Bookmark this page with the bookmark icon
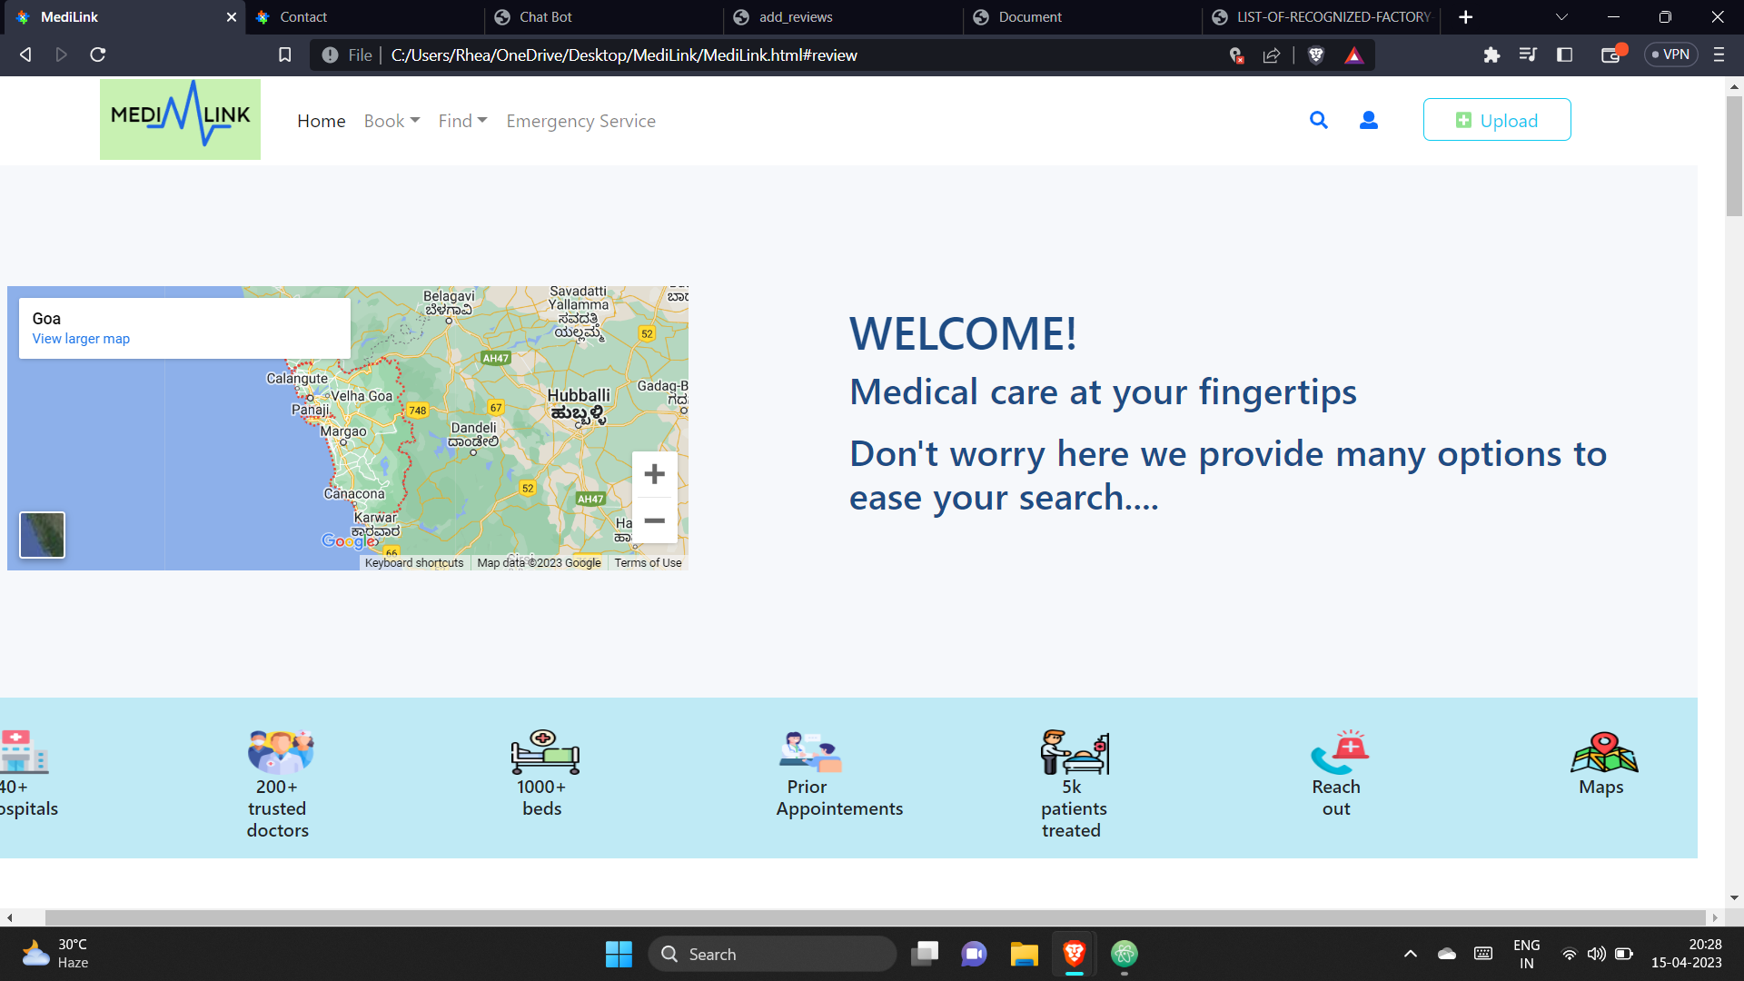The height and width of the screenshot is (981, 1744). tap(284, 55)
